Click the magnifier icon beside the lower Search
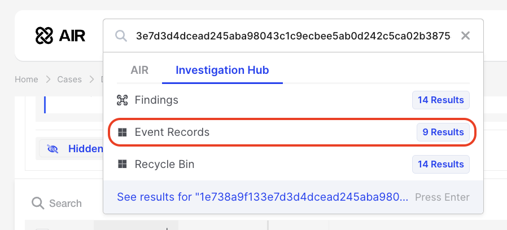507x230 pixels. 38,203
